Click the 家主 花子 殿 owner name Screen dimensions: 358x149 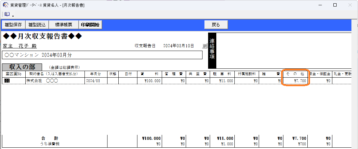[x=21, y=46]
